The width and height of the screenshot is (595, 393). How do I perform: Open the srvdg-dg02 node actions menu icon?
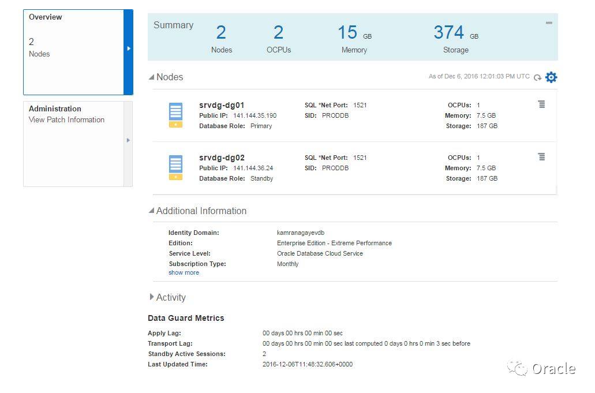click(541, 156)
